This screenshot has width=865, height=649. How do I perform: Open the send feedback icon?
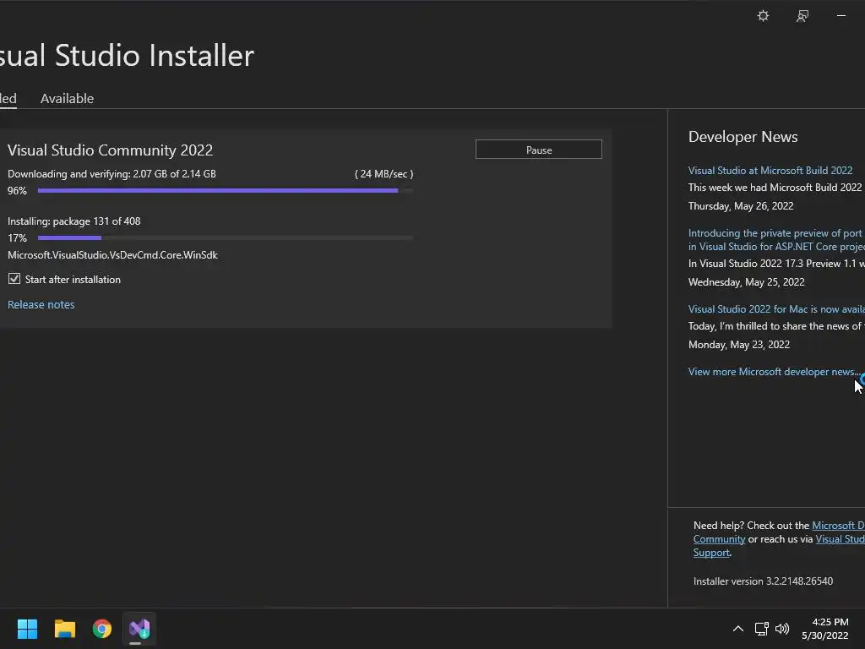point(802,16)
